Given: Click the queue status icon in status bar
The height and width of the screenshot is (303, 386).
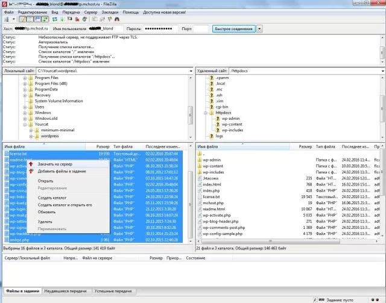Looking at the screenshot, I should point(321,300).
